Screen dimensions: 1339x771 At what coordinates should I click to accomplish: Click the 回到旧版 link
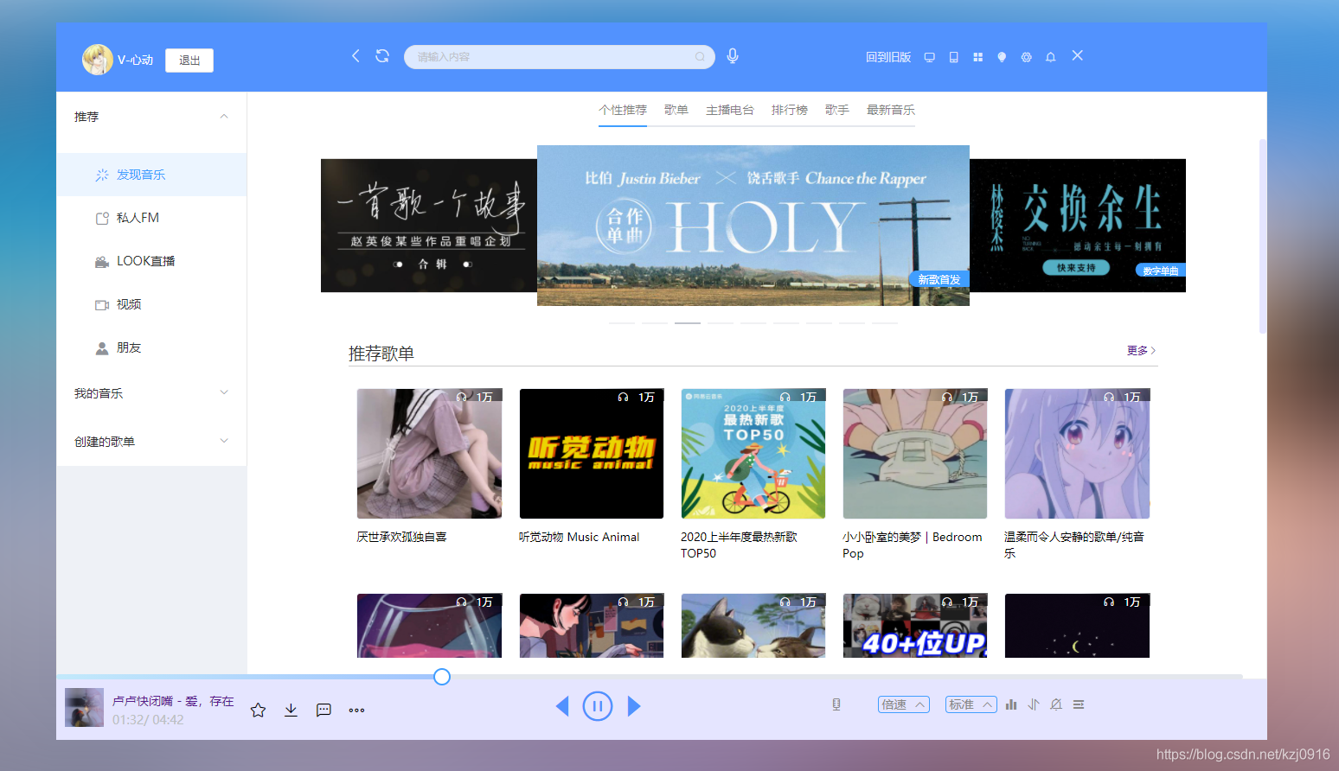[x=888, y=57]
